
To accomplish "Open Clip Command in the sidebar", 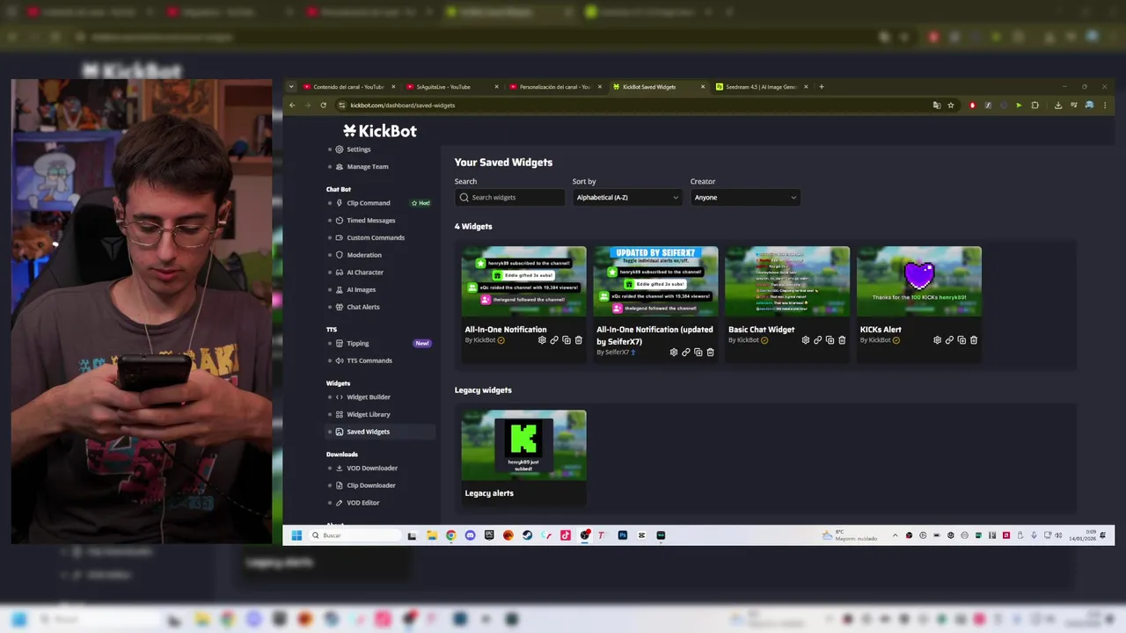I will point(369,203).
